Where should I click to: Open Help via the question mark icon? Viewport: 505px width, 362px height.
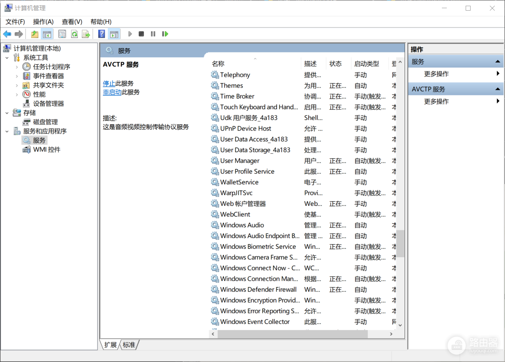click(102, 34)
